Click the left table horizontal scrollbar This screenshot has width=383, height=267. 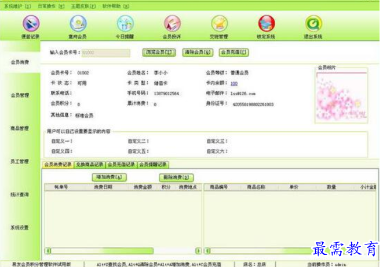123,251
